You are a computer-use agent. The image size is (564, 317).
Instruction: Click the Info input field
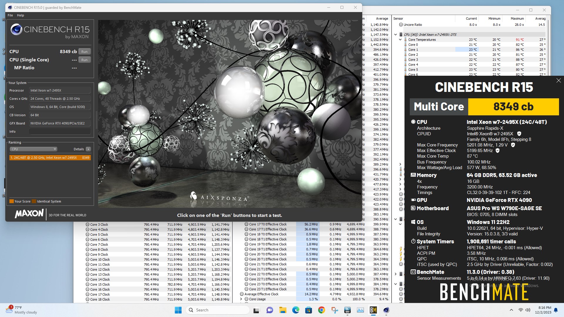coord(60,131)
